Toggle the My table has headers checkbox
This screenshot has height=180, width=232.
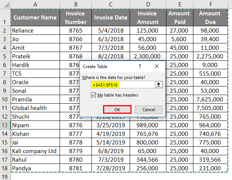point(93,95)
